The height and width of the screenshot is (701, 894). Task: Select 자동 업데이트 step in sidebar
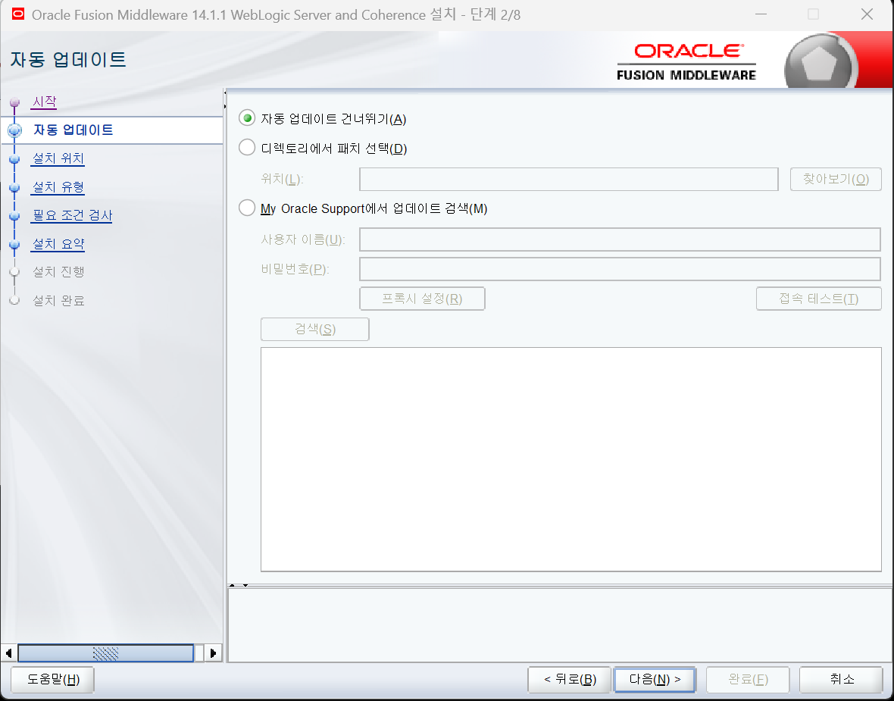tap(73, 130)
